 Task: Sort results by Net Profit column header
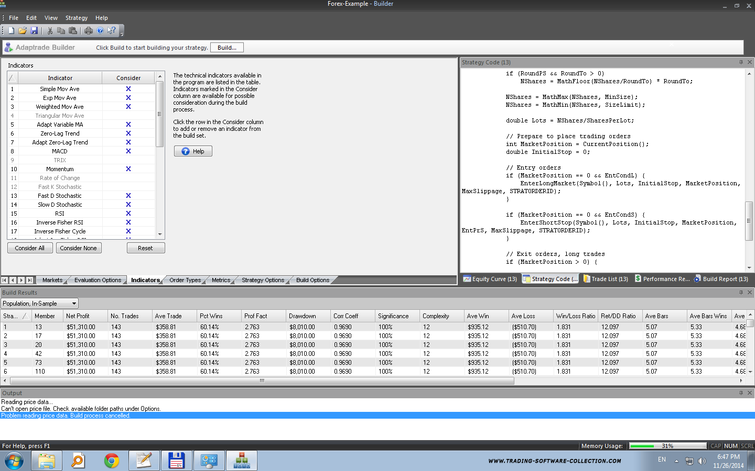pyautogui.click(x=78, y=316)
